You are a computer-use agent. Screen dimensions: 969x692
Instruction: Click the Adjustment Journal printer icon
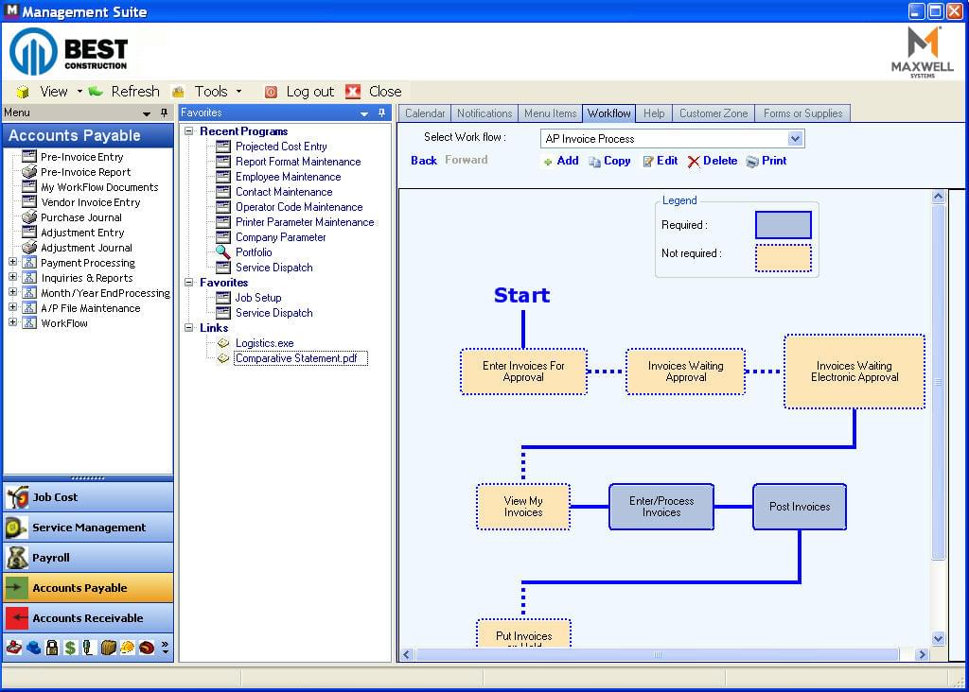click(29, 248)
